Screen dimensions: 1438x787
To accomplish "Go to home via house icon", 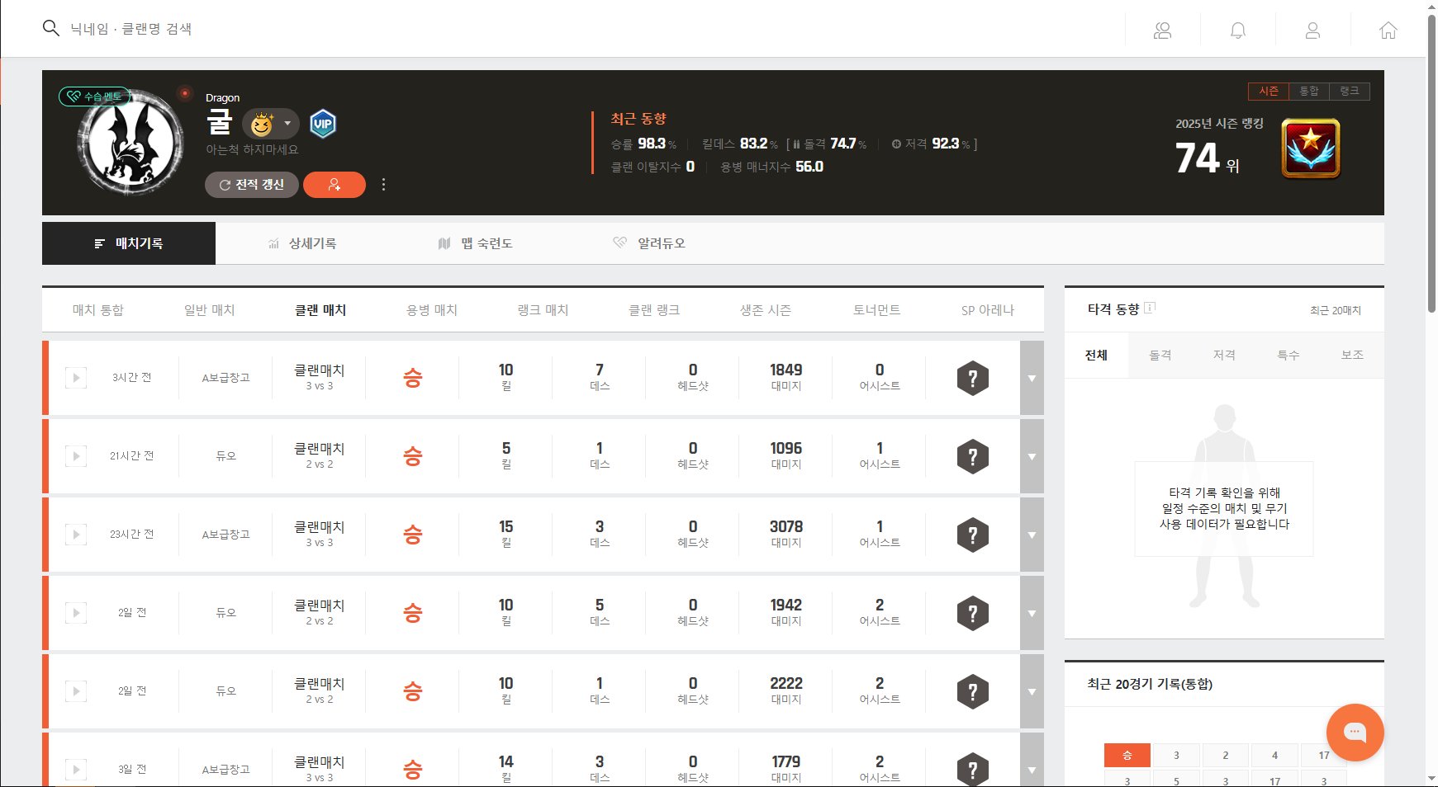I will (1388, 31).
